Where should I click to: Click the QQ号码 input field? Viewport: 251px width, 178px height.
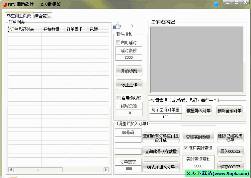click(x=128, y=139)
